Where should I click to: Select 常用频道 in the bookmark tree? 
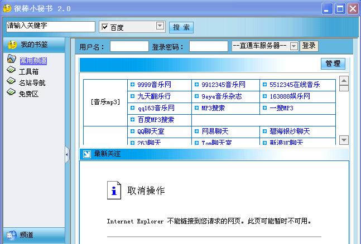[33, 61]
